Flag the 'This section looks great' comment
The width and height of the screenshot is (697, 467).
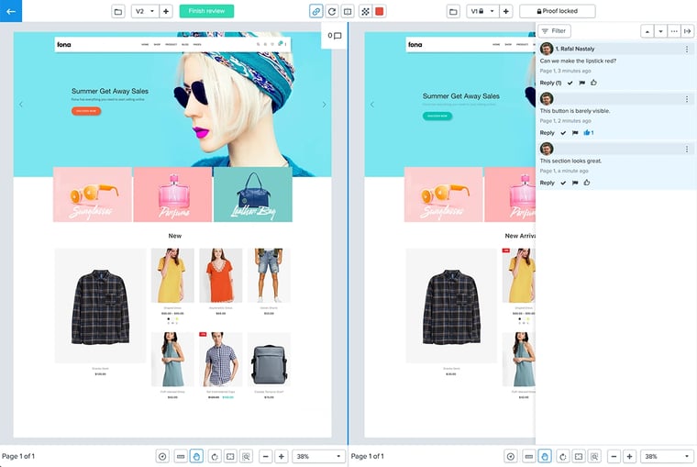coord(575,183)
